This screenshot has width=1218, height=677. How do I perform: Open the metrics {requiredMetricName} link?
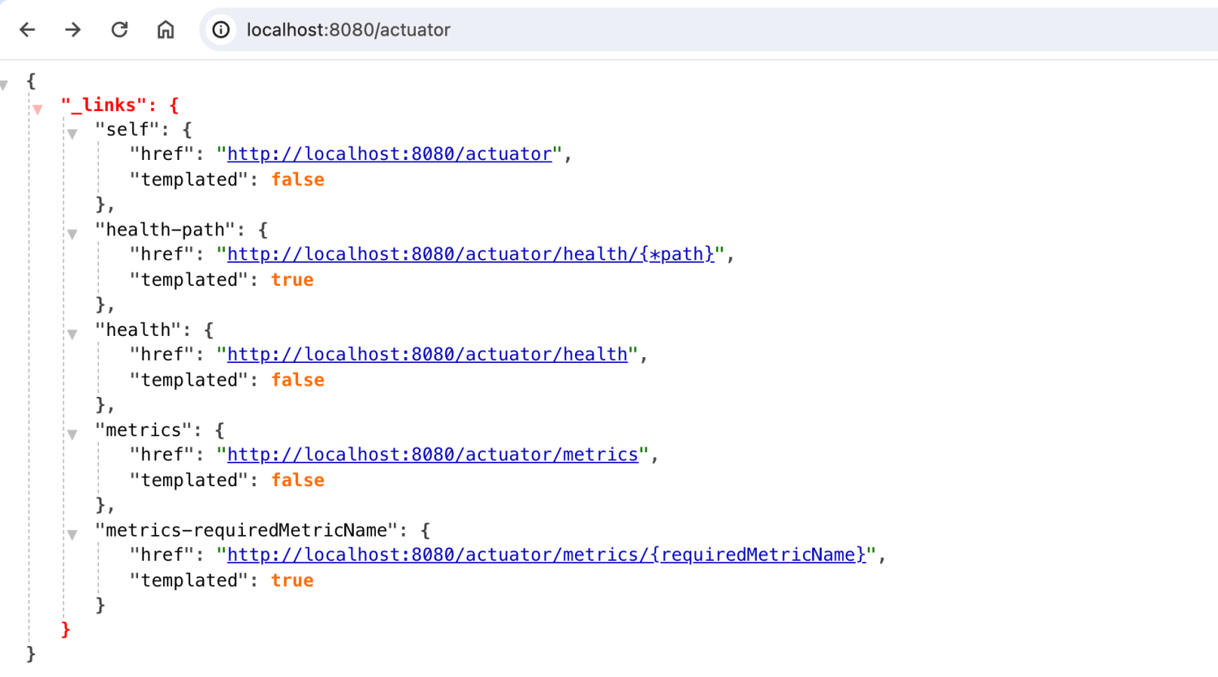(546, 555)
